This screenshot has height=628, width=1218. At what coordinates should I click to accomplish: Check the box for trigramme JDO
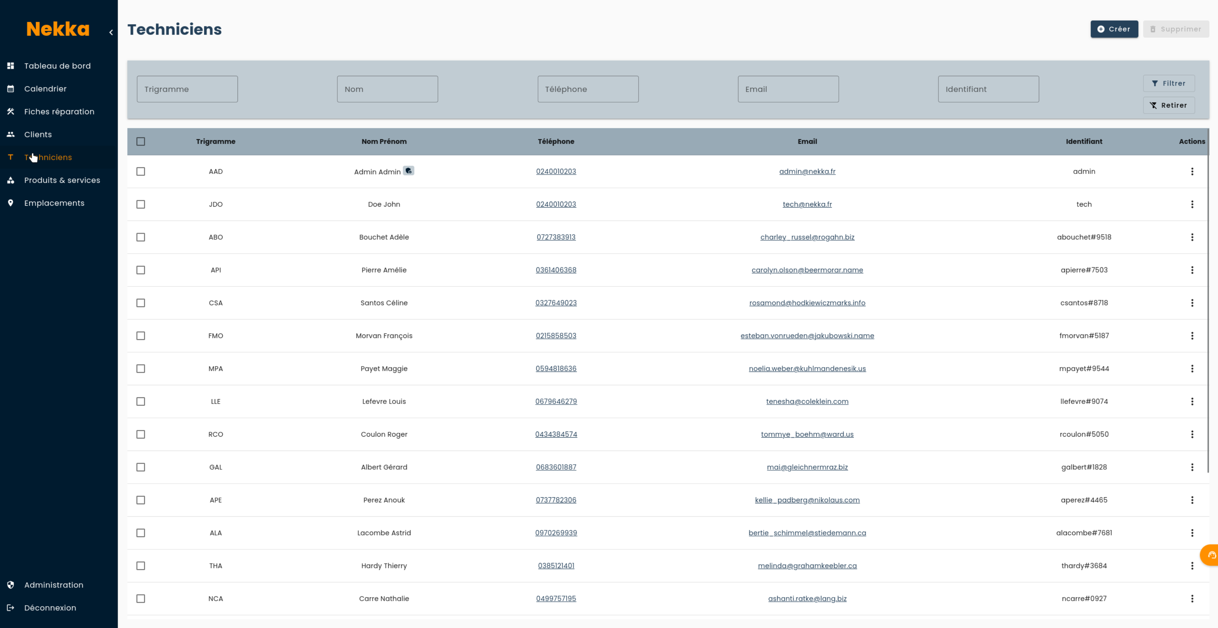point(140,204)
